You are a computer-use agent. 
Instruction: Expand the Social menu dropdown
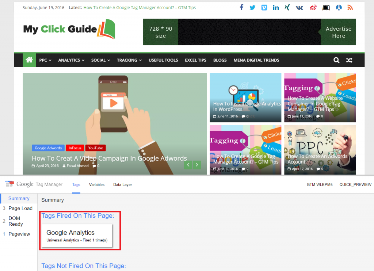[100, 60]
